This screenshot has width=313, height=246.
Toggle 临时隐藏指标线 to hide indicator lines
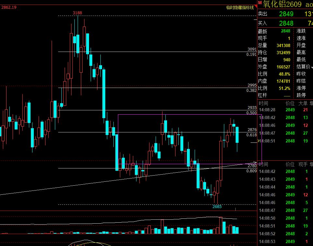(x=240, y=7)
